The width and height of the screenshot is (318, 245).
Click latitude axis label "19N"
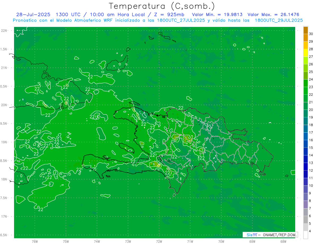[x=4, y=142]
